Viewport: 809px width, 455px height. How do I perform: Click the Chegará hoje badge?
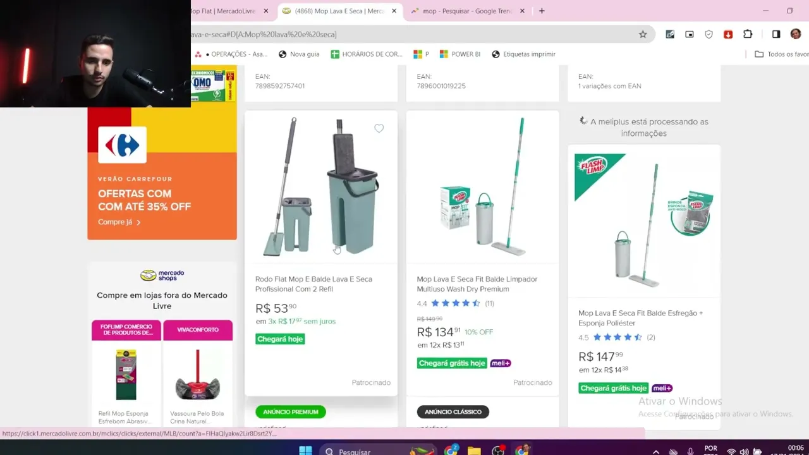coord(280,339)
